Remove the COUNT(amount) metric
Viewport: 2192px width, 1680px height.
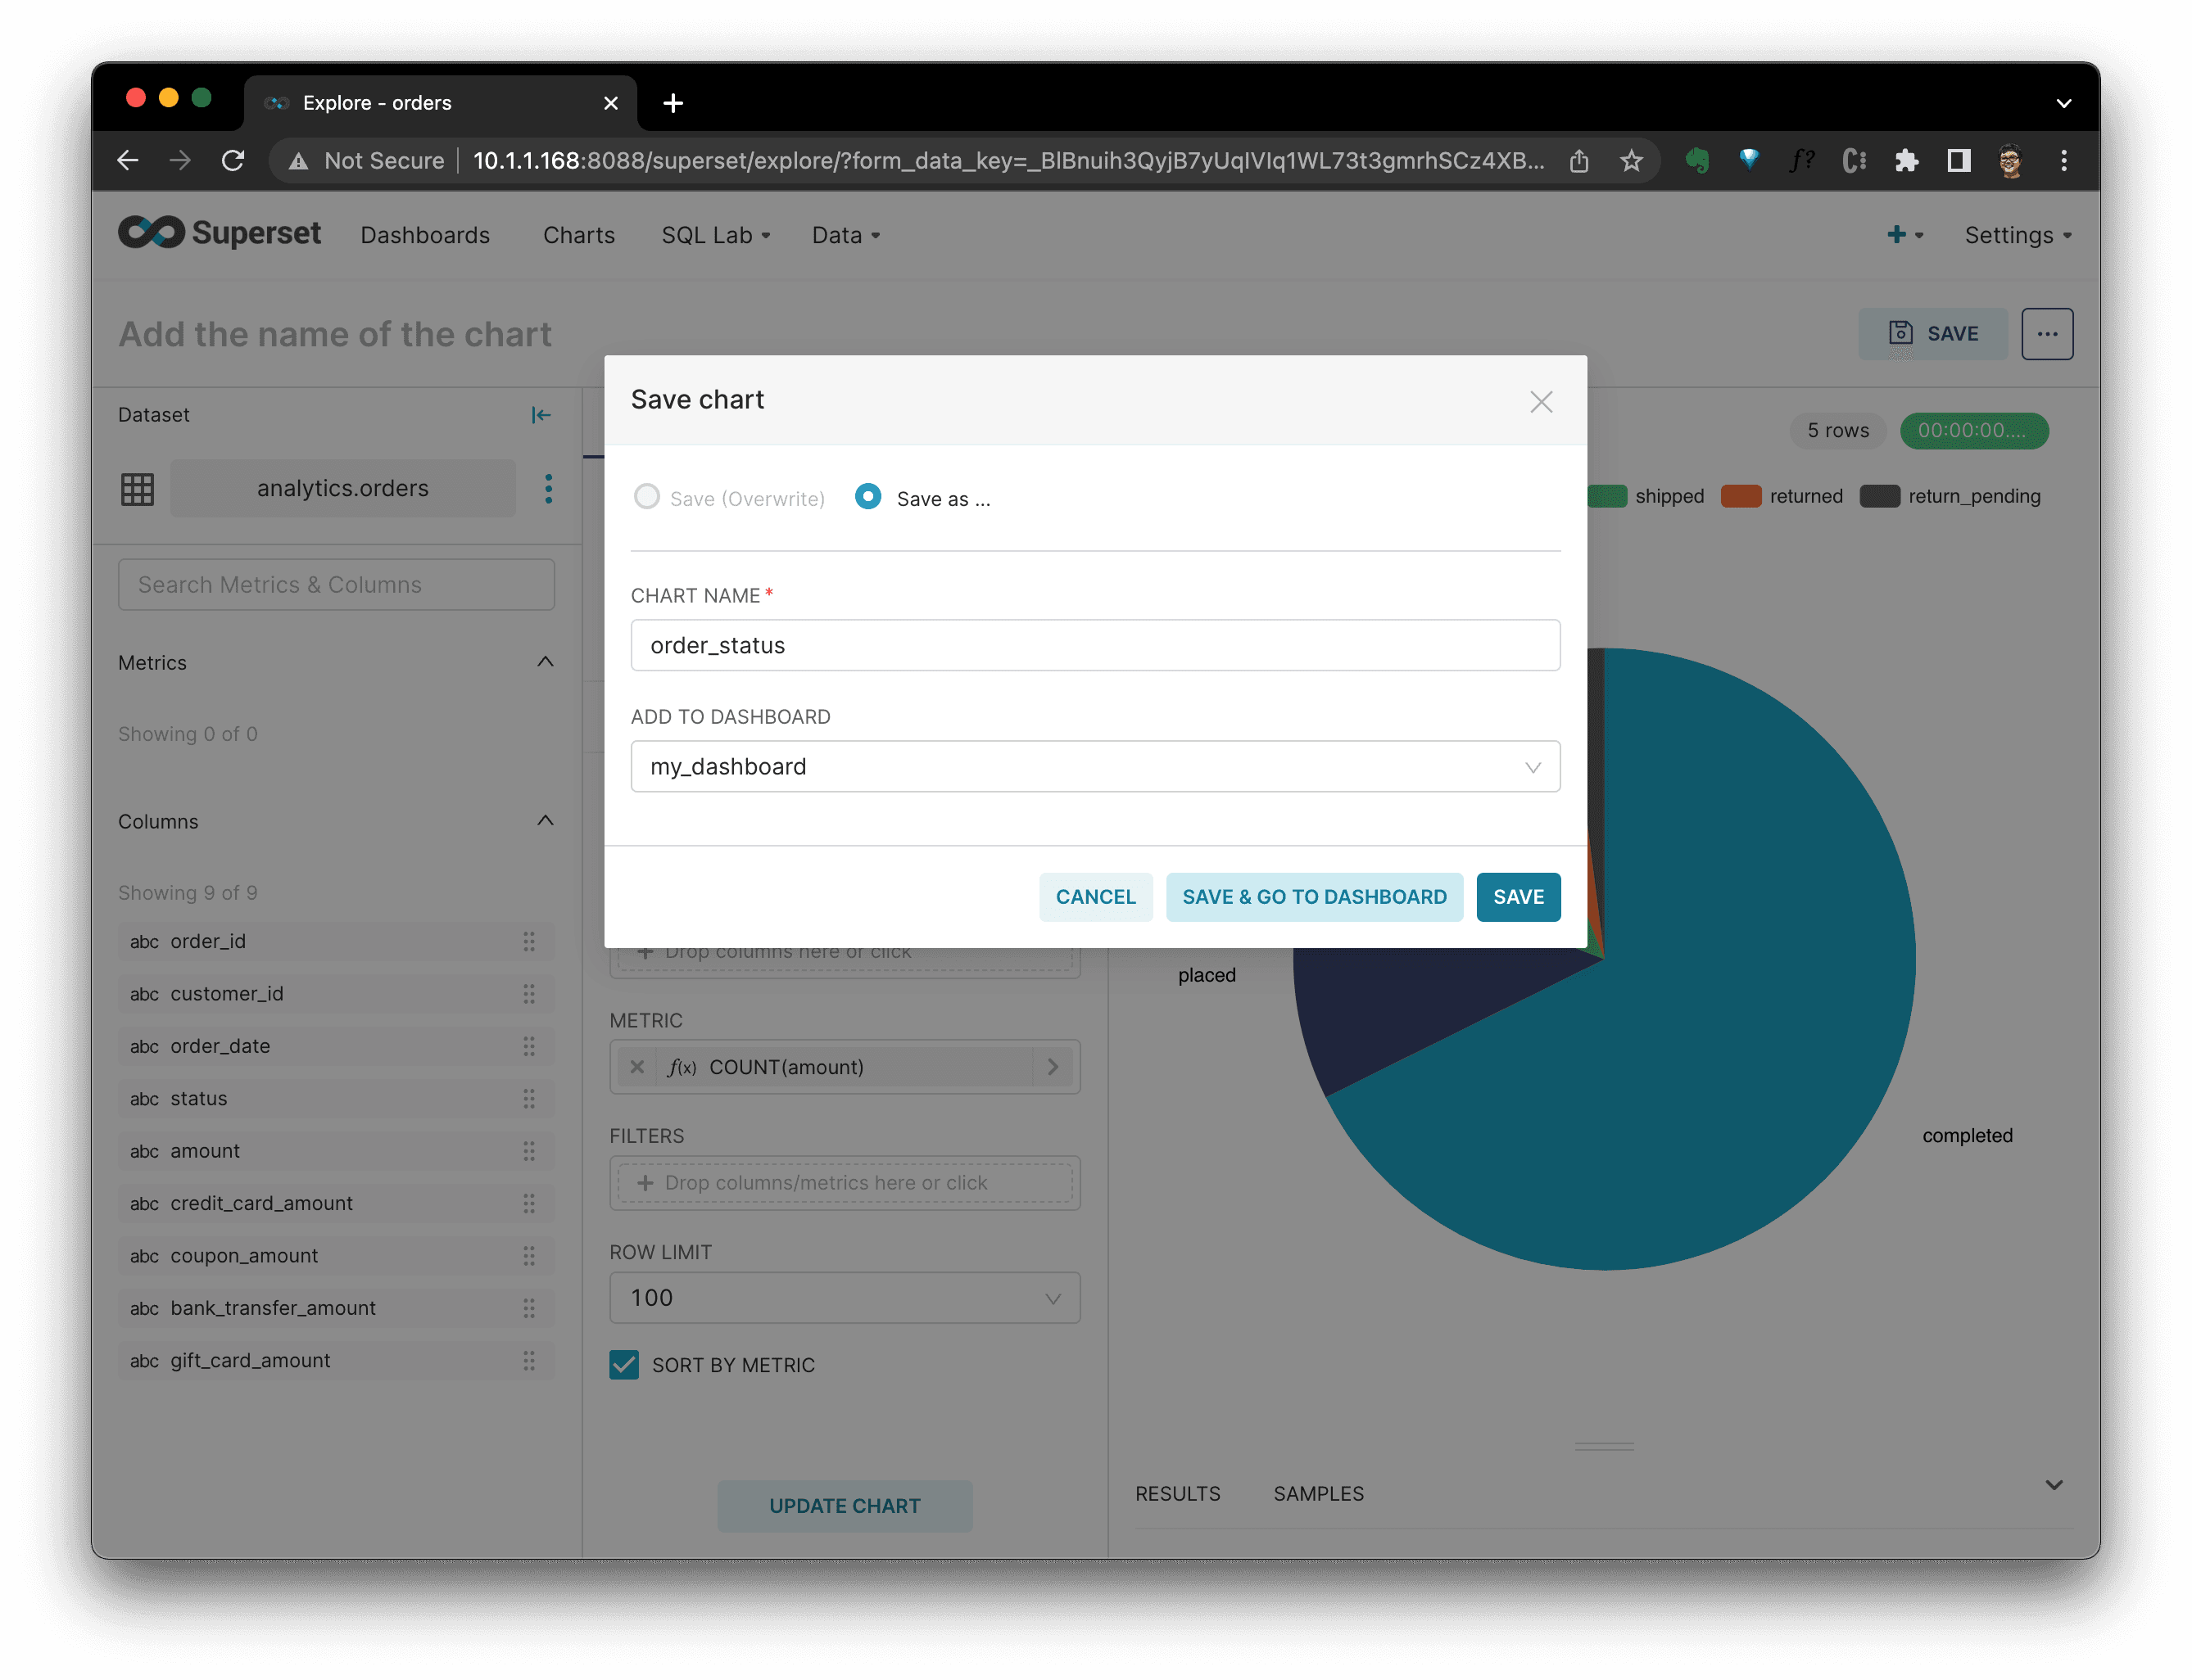pyautogui.click(x=637, y=1067)
